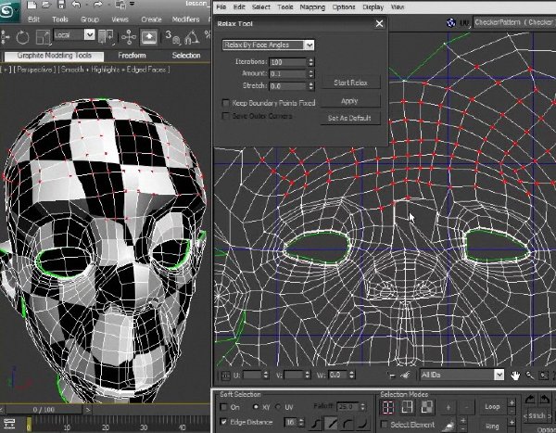Select the slow-out falloff curve icon

coord(347,424)
